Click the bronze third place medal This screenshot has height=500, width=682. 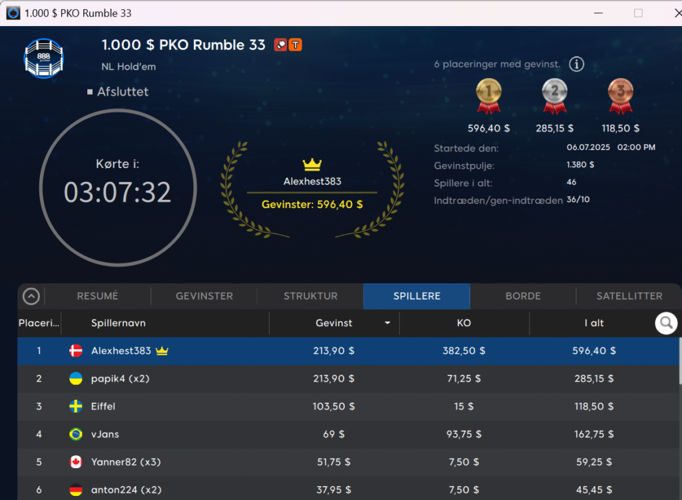[620, 93]
